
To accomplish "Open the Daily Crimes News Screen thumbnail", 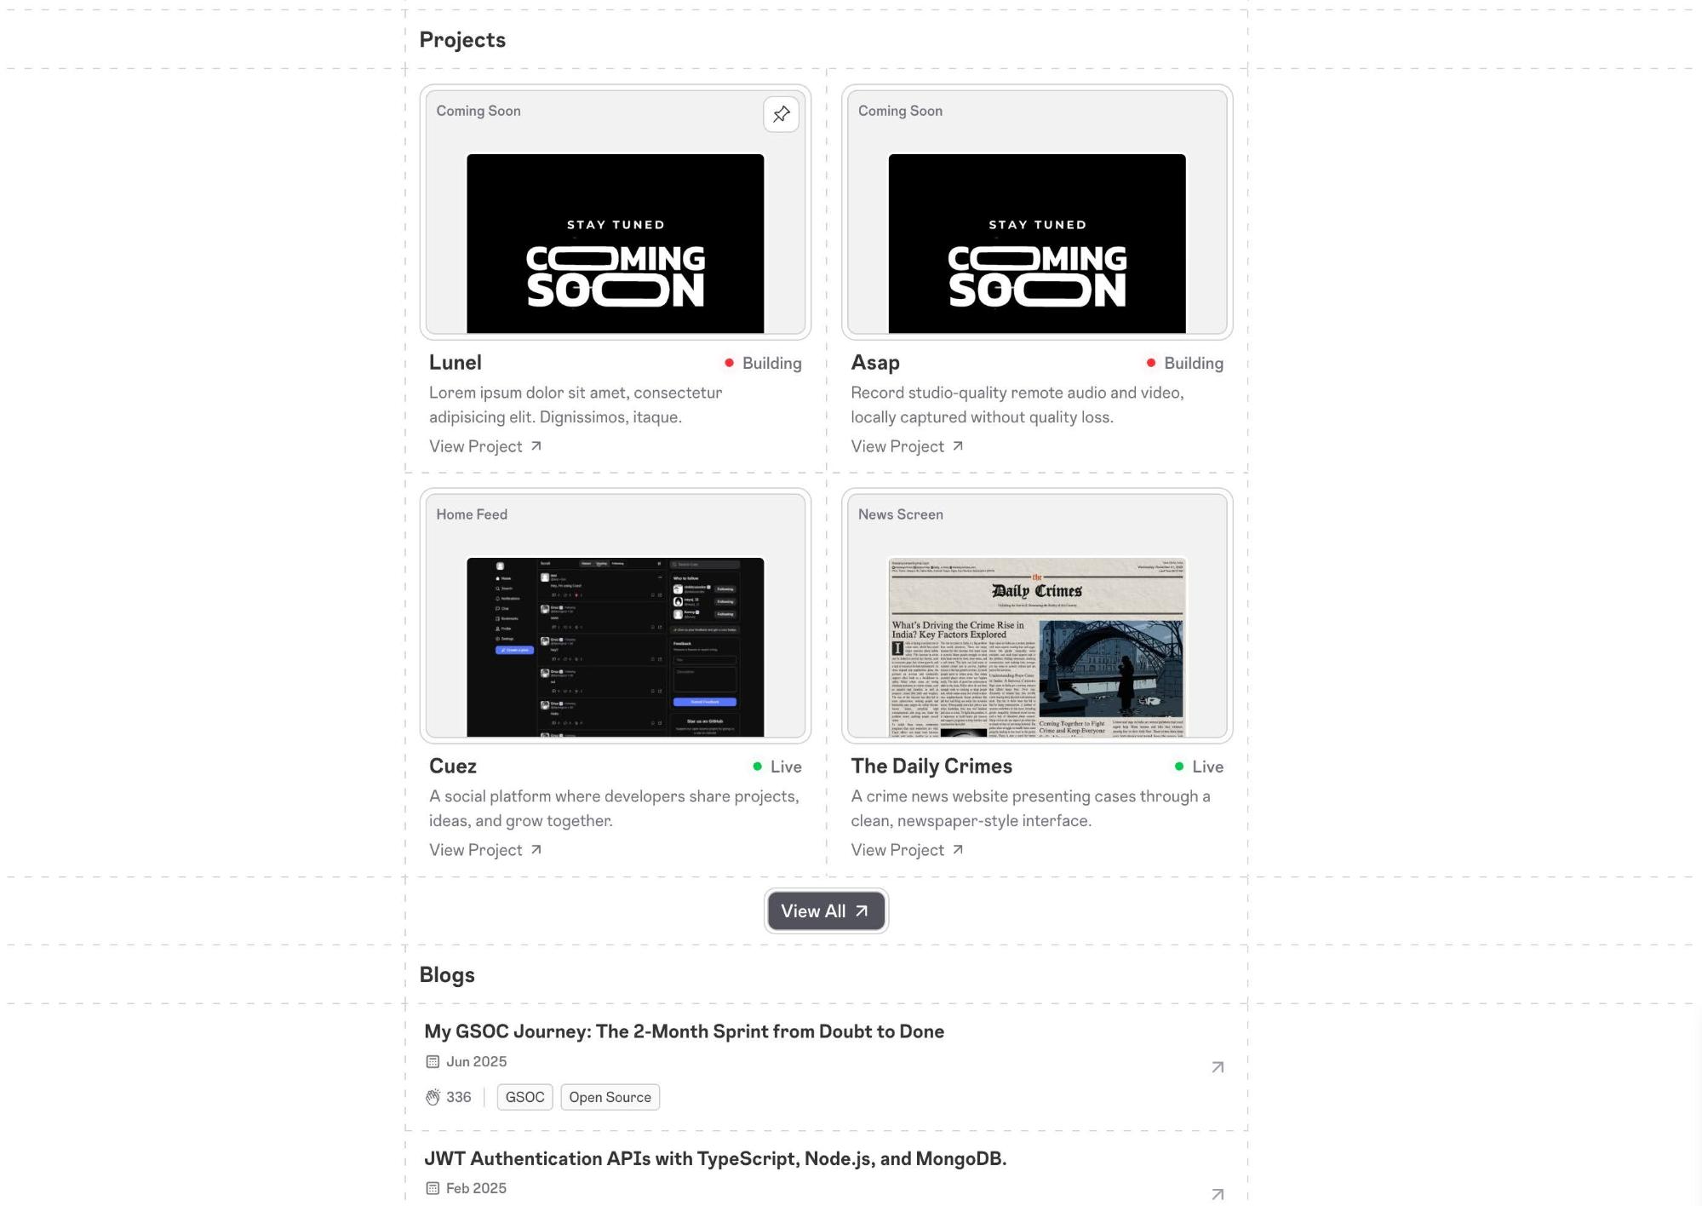I will (1036, 646).
